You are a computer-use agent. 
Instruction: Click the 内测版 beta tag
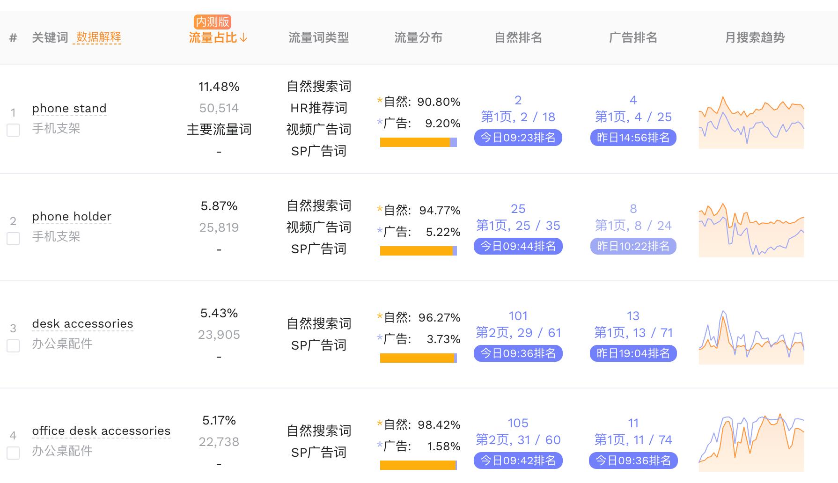pos(213,22)
